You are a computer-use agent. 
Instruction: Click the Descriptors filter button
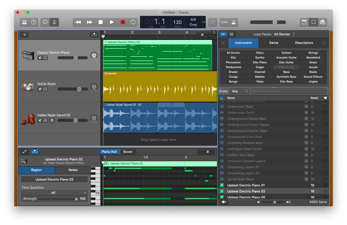pos(304,43)
